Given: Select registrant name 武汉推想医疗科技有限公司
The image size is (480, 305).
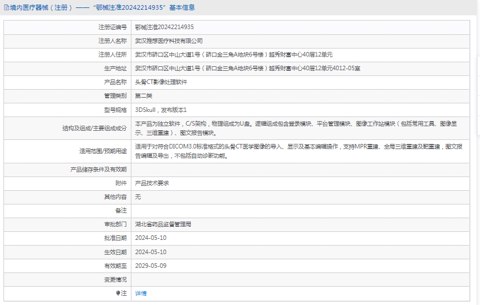Looking at the screenshot, I should (x=169, y=41).
